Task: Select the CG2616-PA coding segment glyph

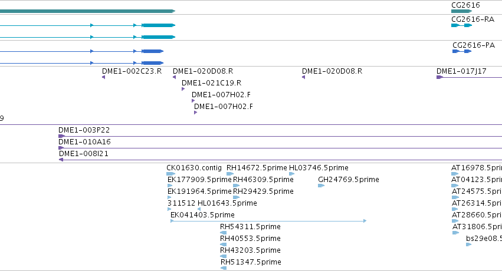Action: click(462, 51)
